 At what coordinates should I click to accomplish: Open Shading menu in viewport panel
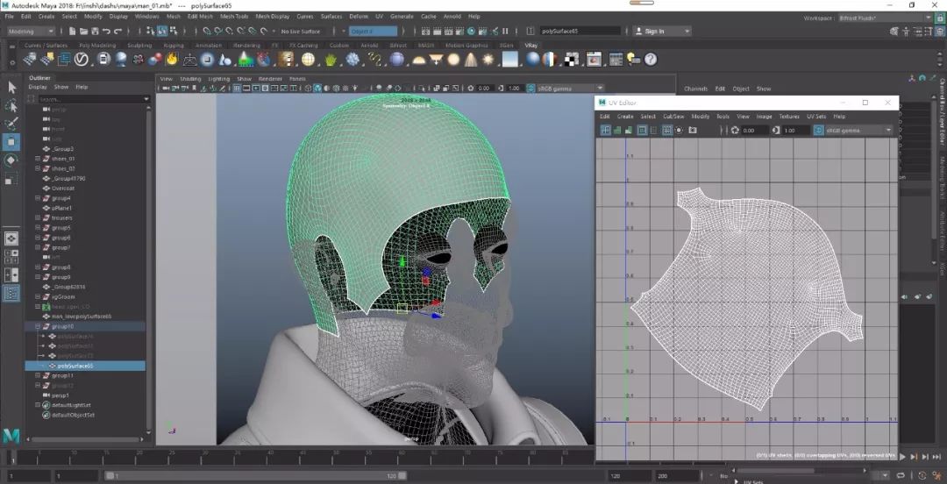[190, 79]
